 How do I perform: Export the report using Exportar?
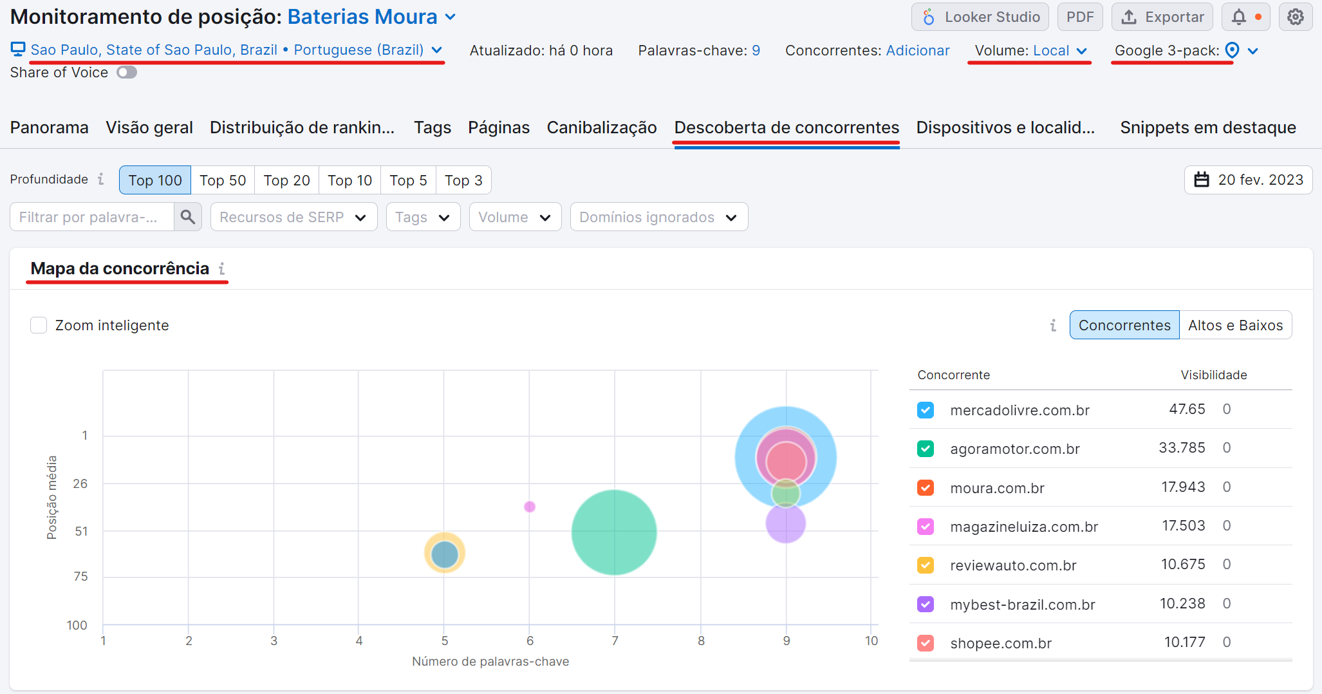(x=1162, y=16)
